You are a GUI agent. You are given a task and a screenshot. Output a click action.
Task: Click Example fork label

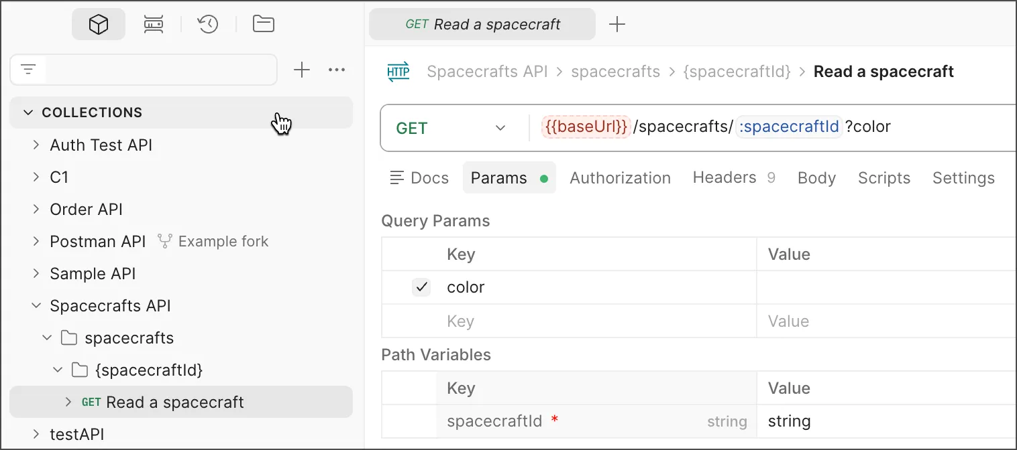coord(223,242)
